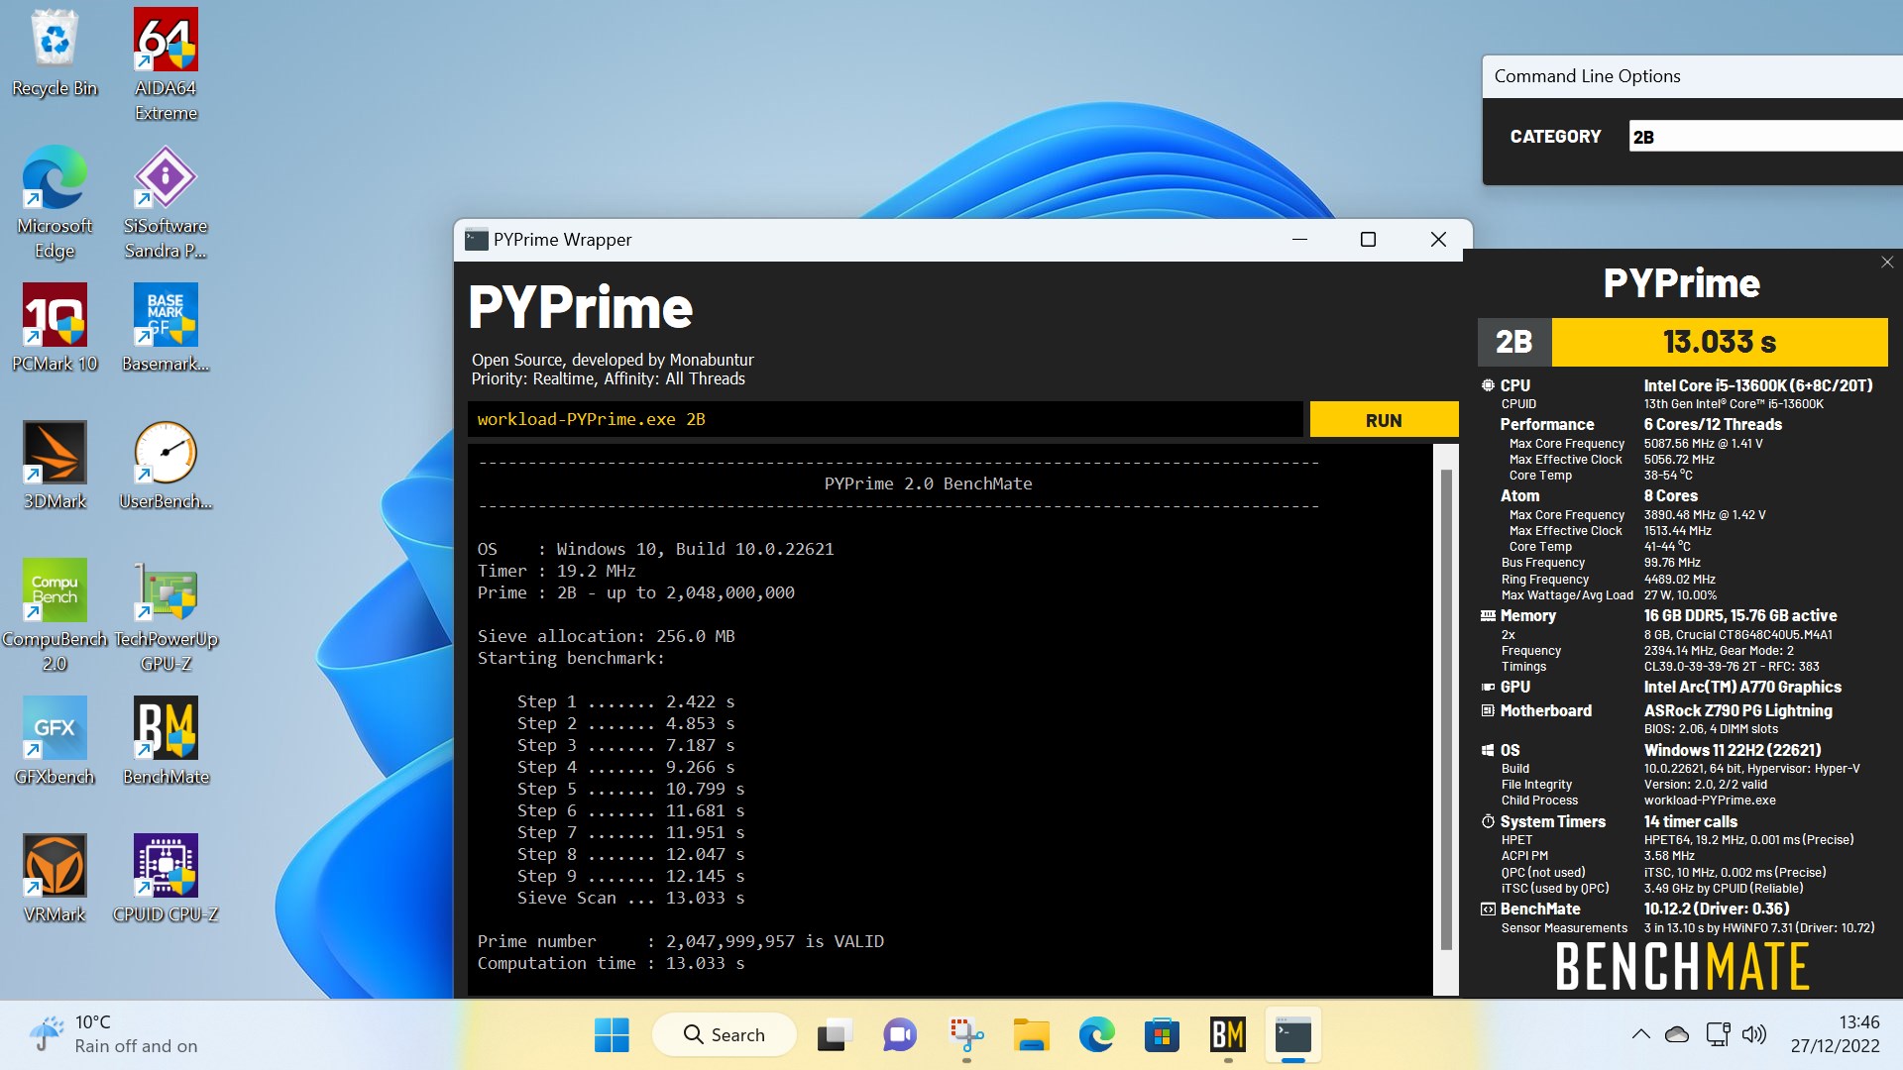Open Task View in the taskbar
Viewport: 1903px width, 1070px height.
[835, 1034]
